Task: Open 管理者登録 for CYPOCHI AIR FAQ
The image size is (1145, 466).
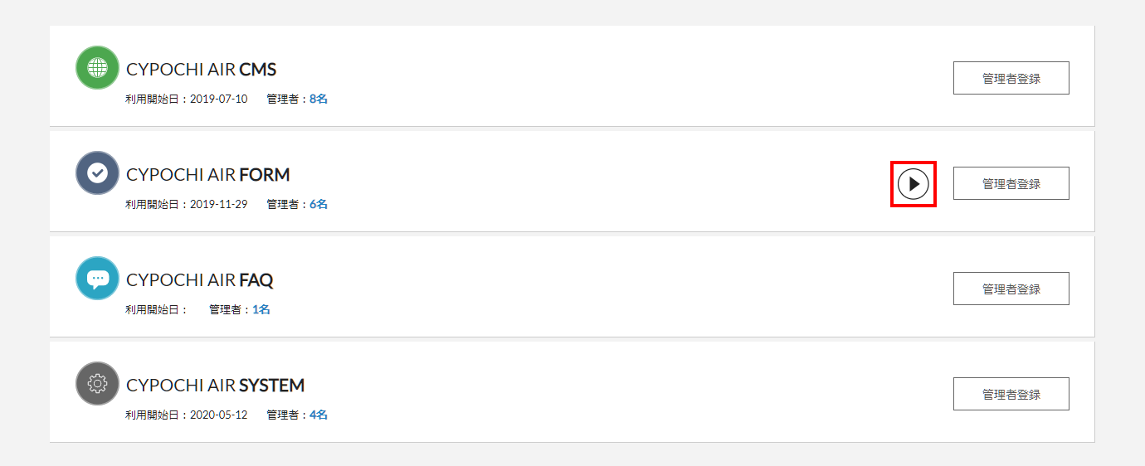Action: [1011, 289]
